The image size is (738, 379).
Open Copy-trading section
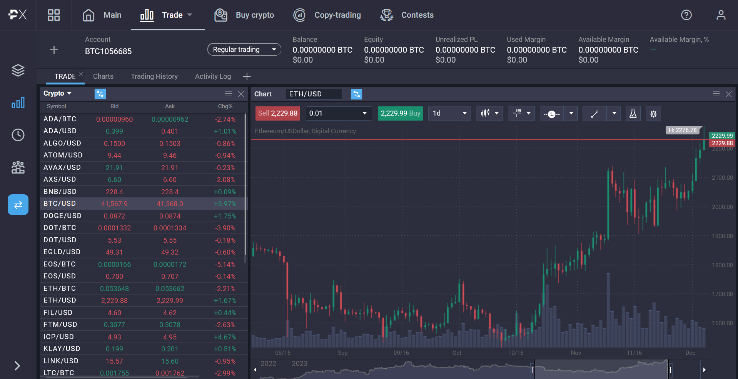click(x=327, y=15)
